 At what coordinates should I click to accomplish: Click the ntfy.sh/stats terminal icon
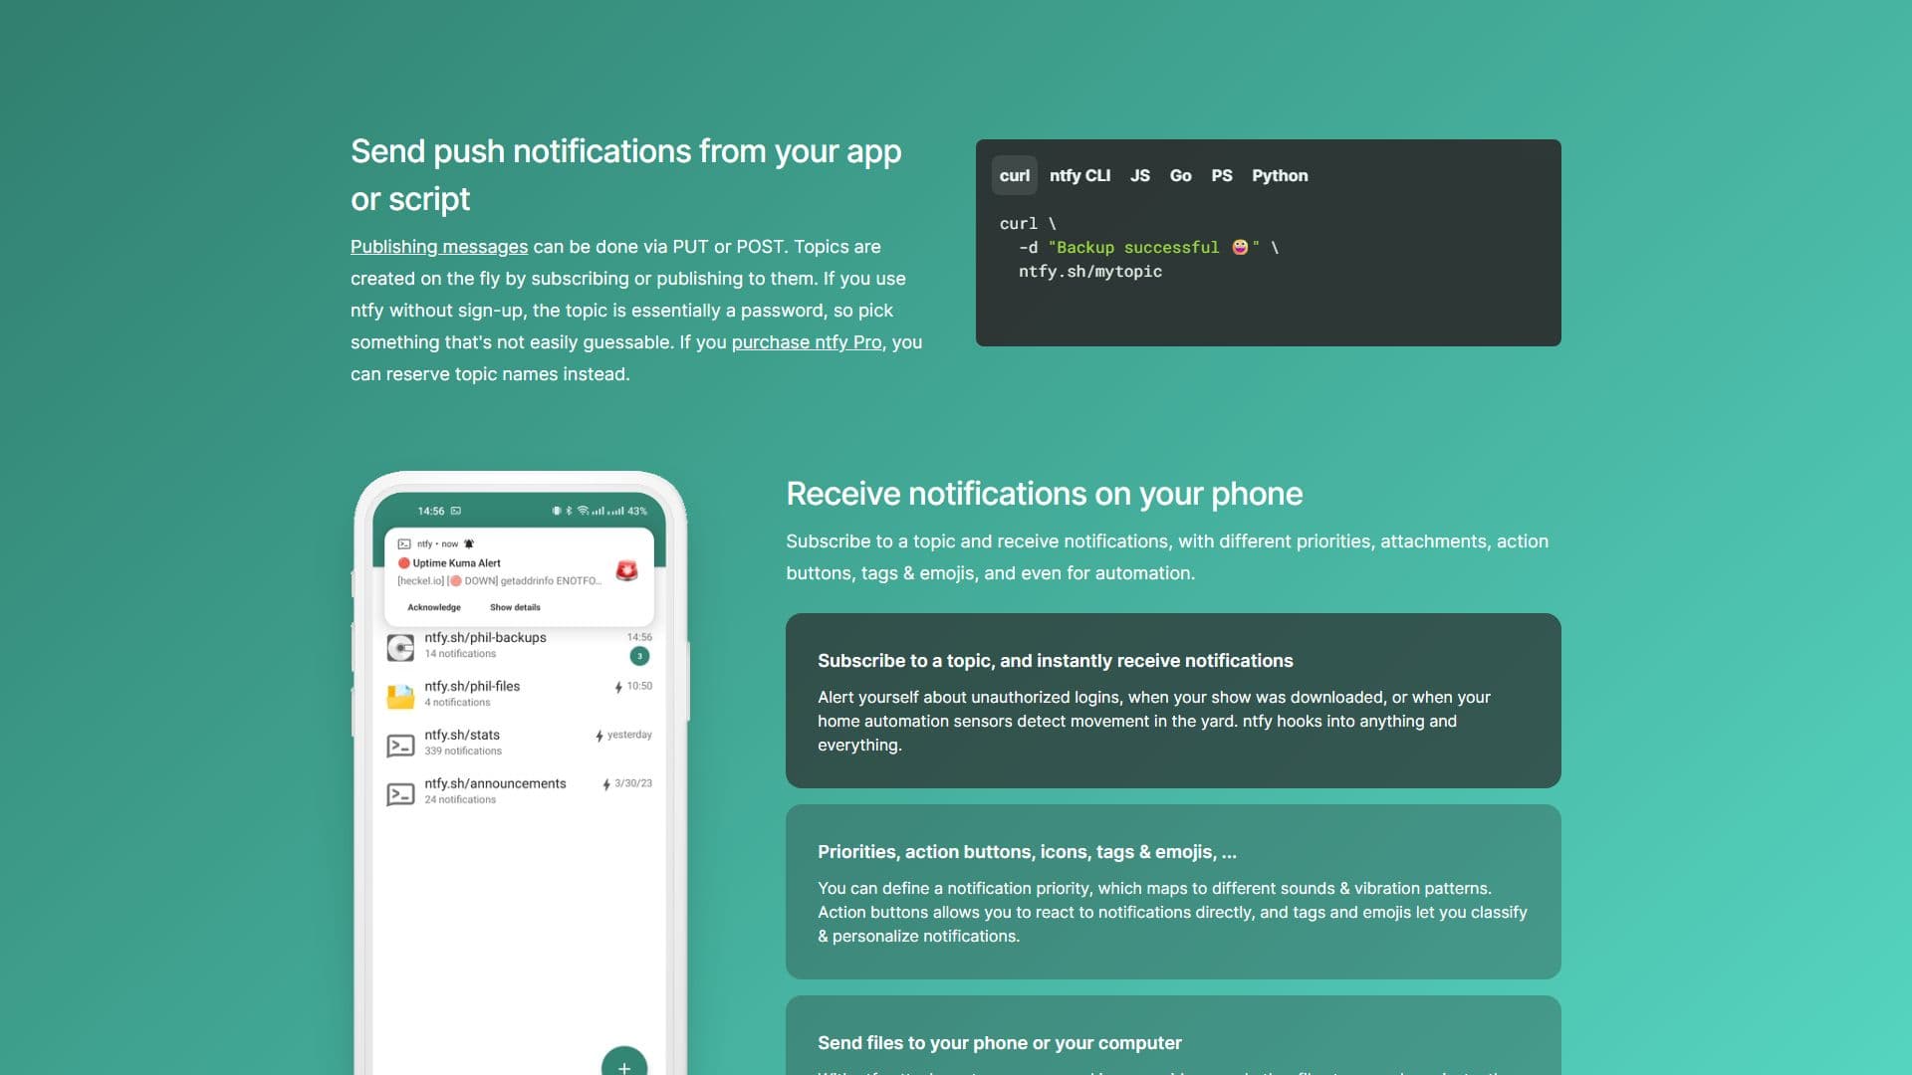tap(400, 746)
